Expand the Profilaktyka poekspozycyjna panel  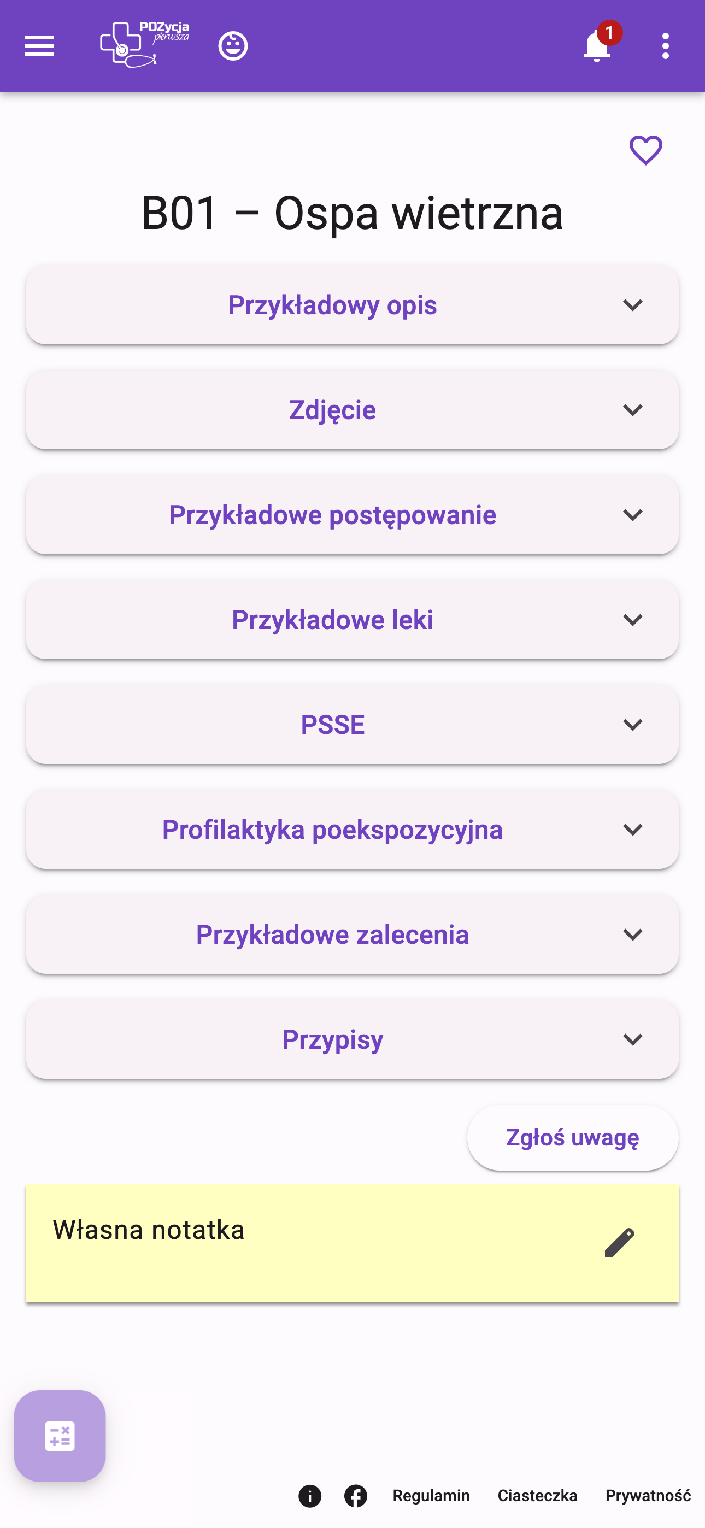[x=352, y=830]
